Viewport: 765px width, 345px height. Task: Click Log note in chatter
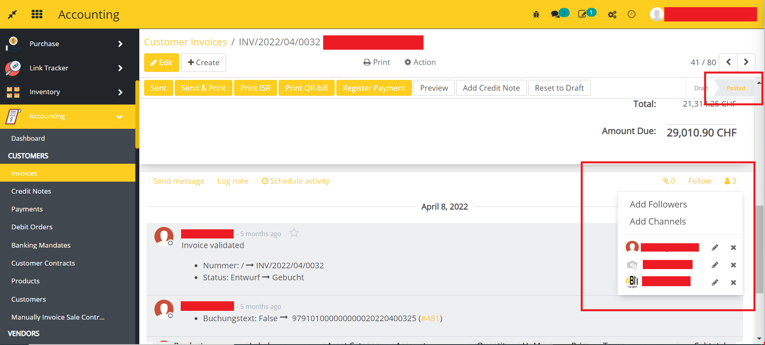pyautogui.click(x=233, y=181)
